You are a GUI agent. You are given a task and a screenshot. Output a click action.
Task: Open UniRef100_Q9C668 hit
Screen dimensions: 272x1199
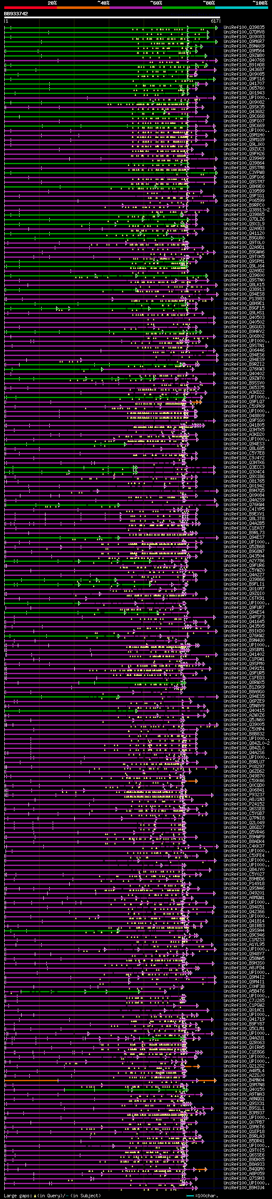tap(244, 117)
